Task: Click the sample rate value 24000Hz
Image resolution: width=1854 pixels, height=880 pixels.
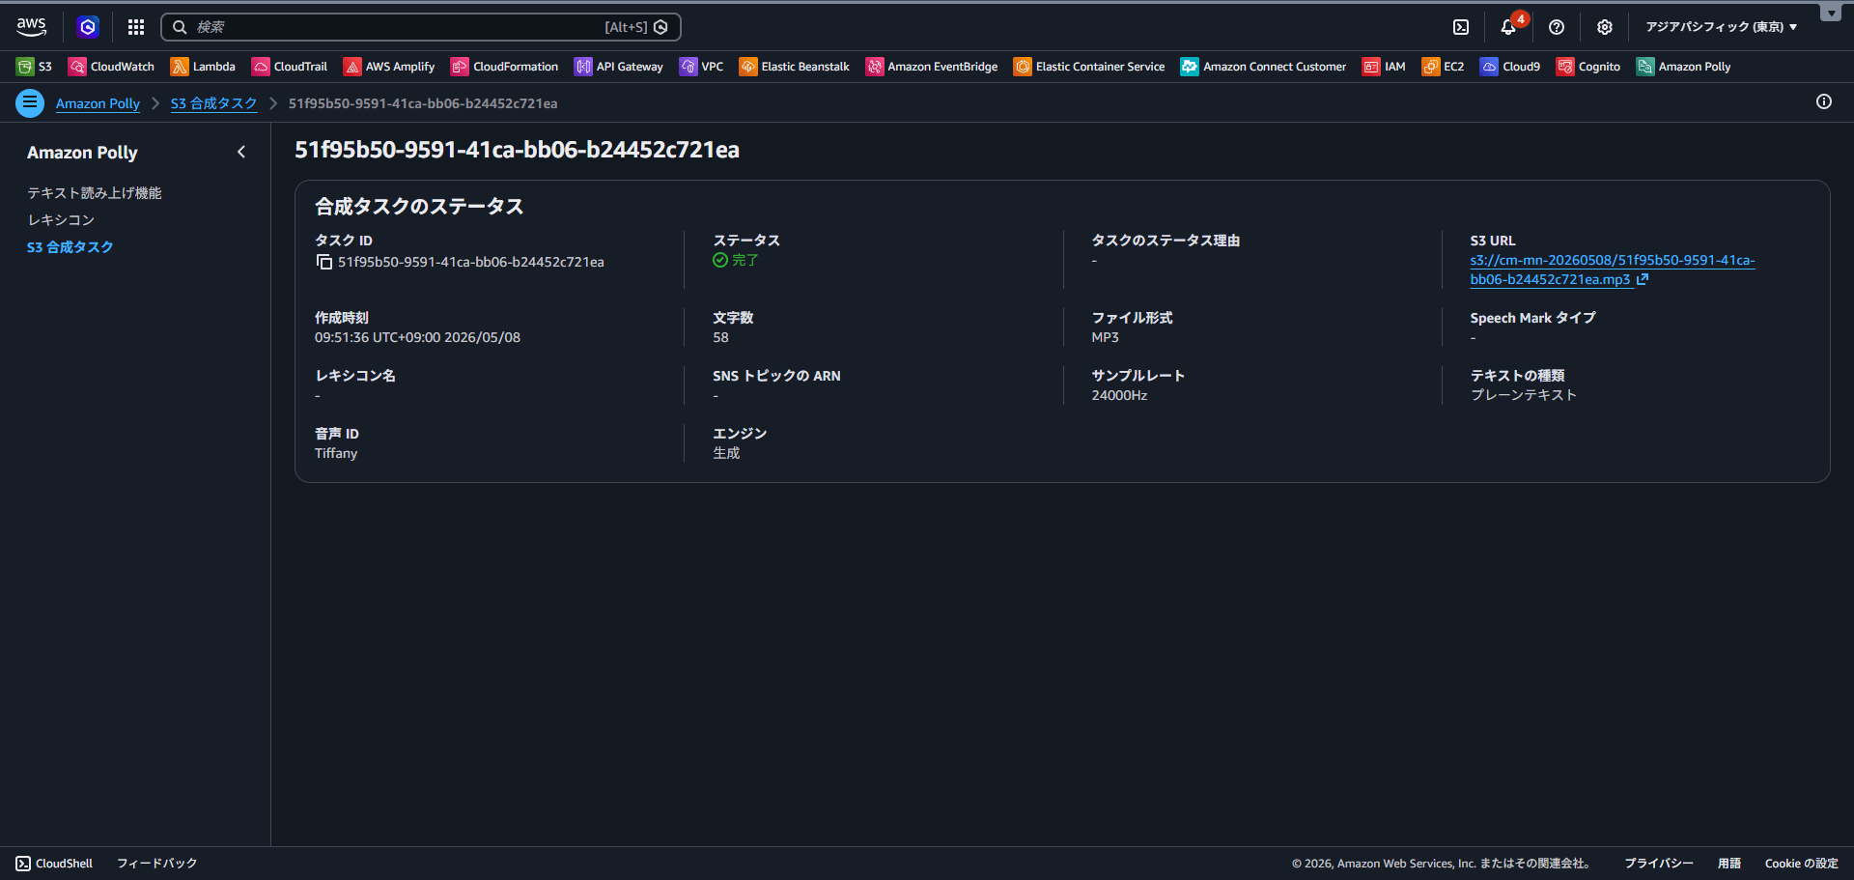Action: click(1119, 395)
